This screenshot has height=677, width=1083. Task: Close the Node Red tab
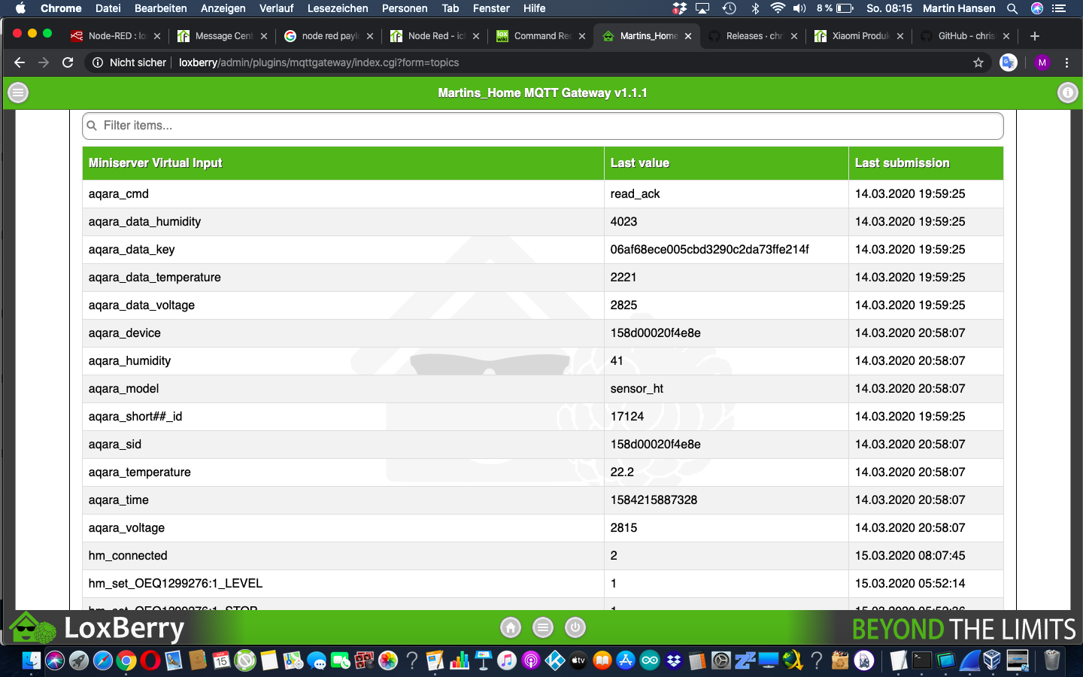(476, 35)
